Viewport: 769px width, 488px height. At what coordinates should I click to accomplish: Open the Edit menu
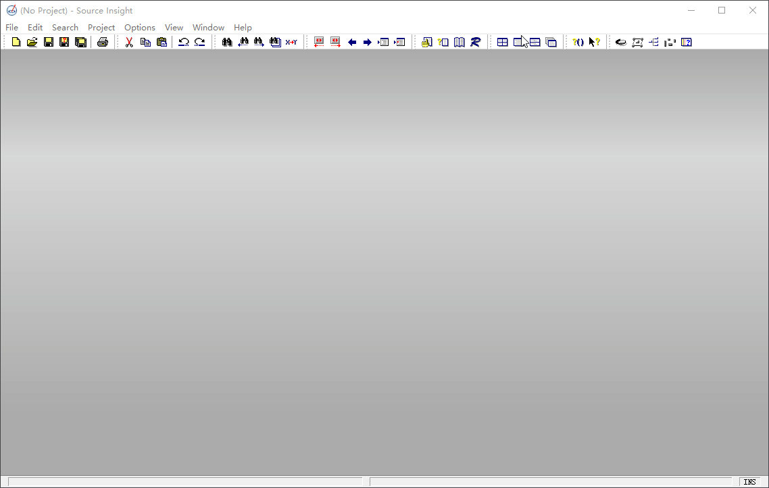click(x=35, y=28)
